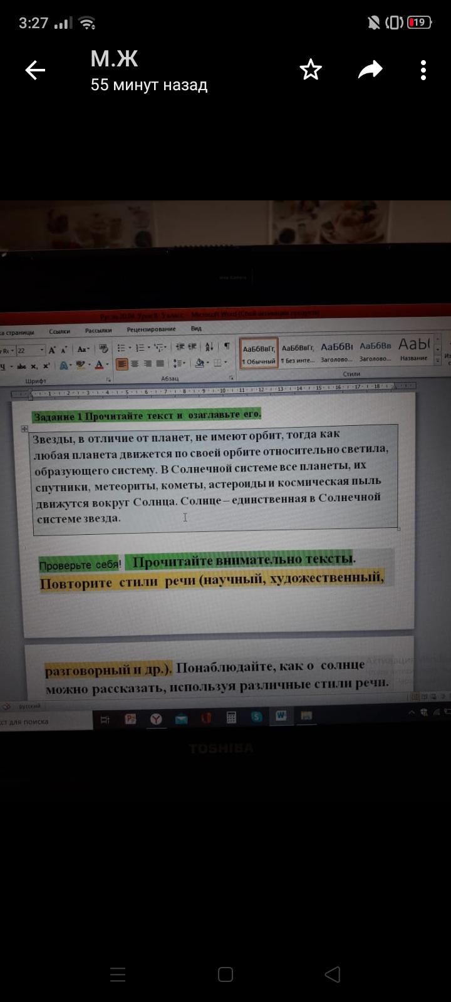Toggle Center alignment button
Viewport: 451px width, 1002px height.
click(134, 363)
